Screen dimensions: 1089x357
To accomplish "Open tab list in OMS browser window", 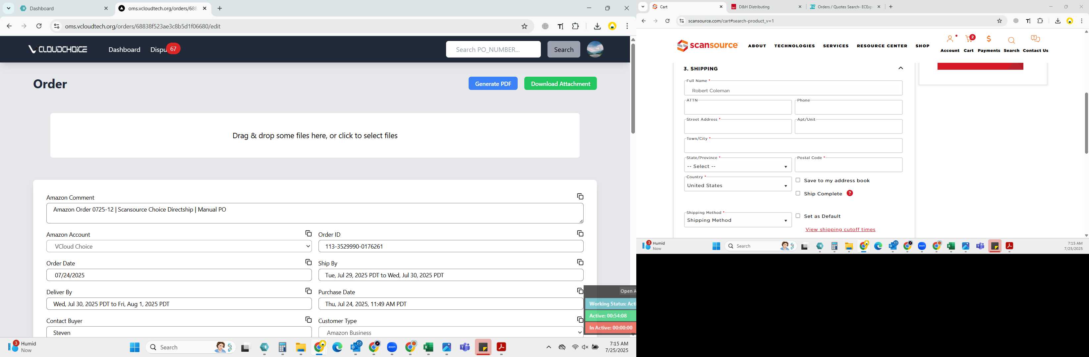I will 9,9.
